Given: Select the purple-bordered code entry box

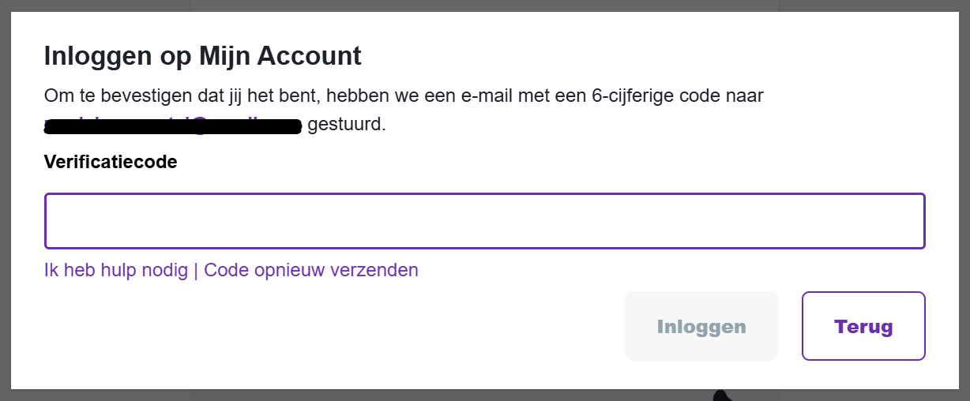Looking at the screenshot, I should (484, 221).
